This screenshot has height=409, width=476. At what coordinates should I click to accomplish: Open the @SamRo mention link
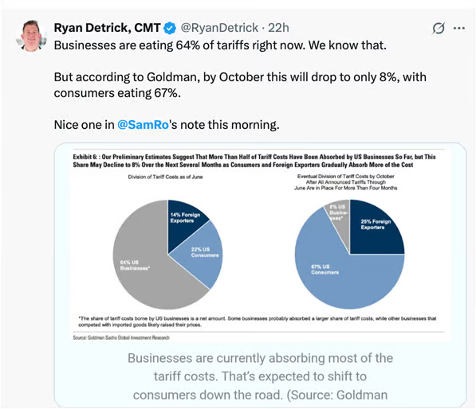pos(143,125)
